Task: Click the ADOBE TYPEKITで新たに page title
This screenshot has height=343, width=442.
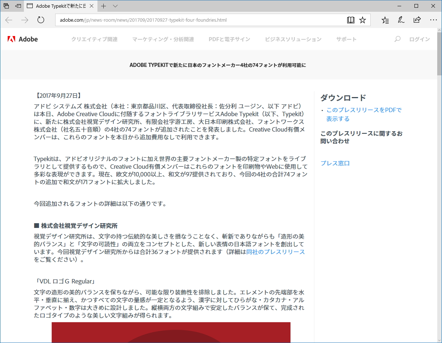Action: point(218,65)
